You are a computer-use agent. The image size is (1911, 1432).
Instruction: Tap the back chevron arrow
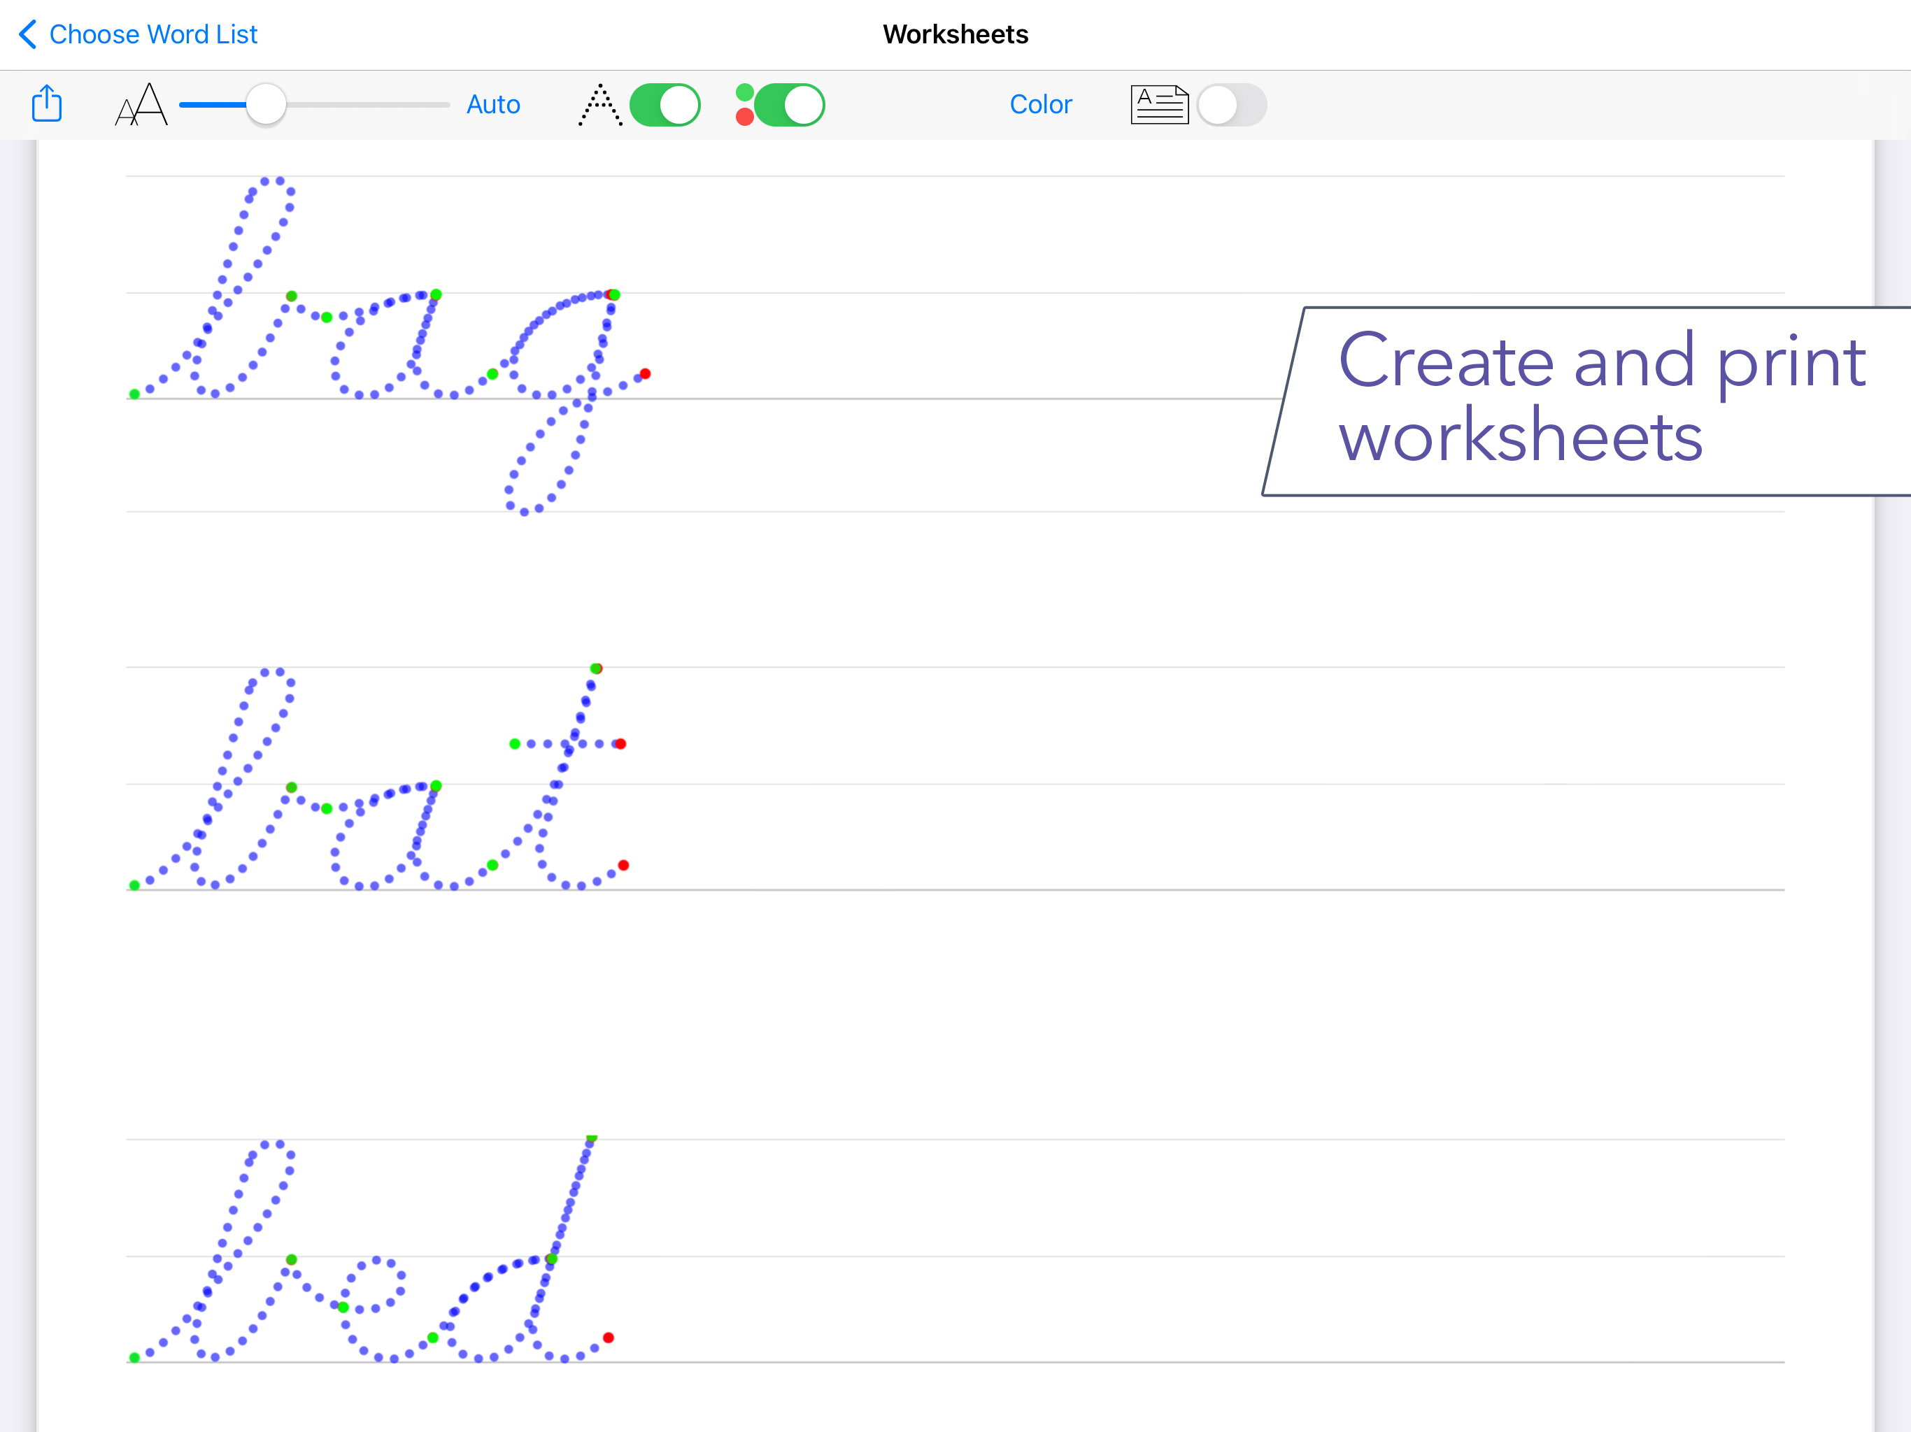click(x=27, y=34)
